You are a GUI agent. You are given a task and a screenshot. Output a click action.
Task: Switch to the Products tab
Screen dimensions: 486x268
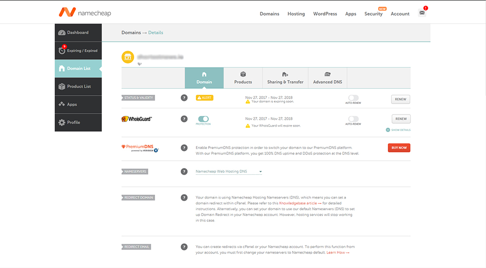[243, 78]
